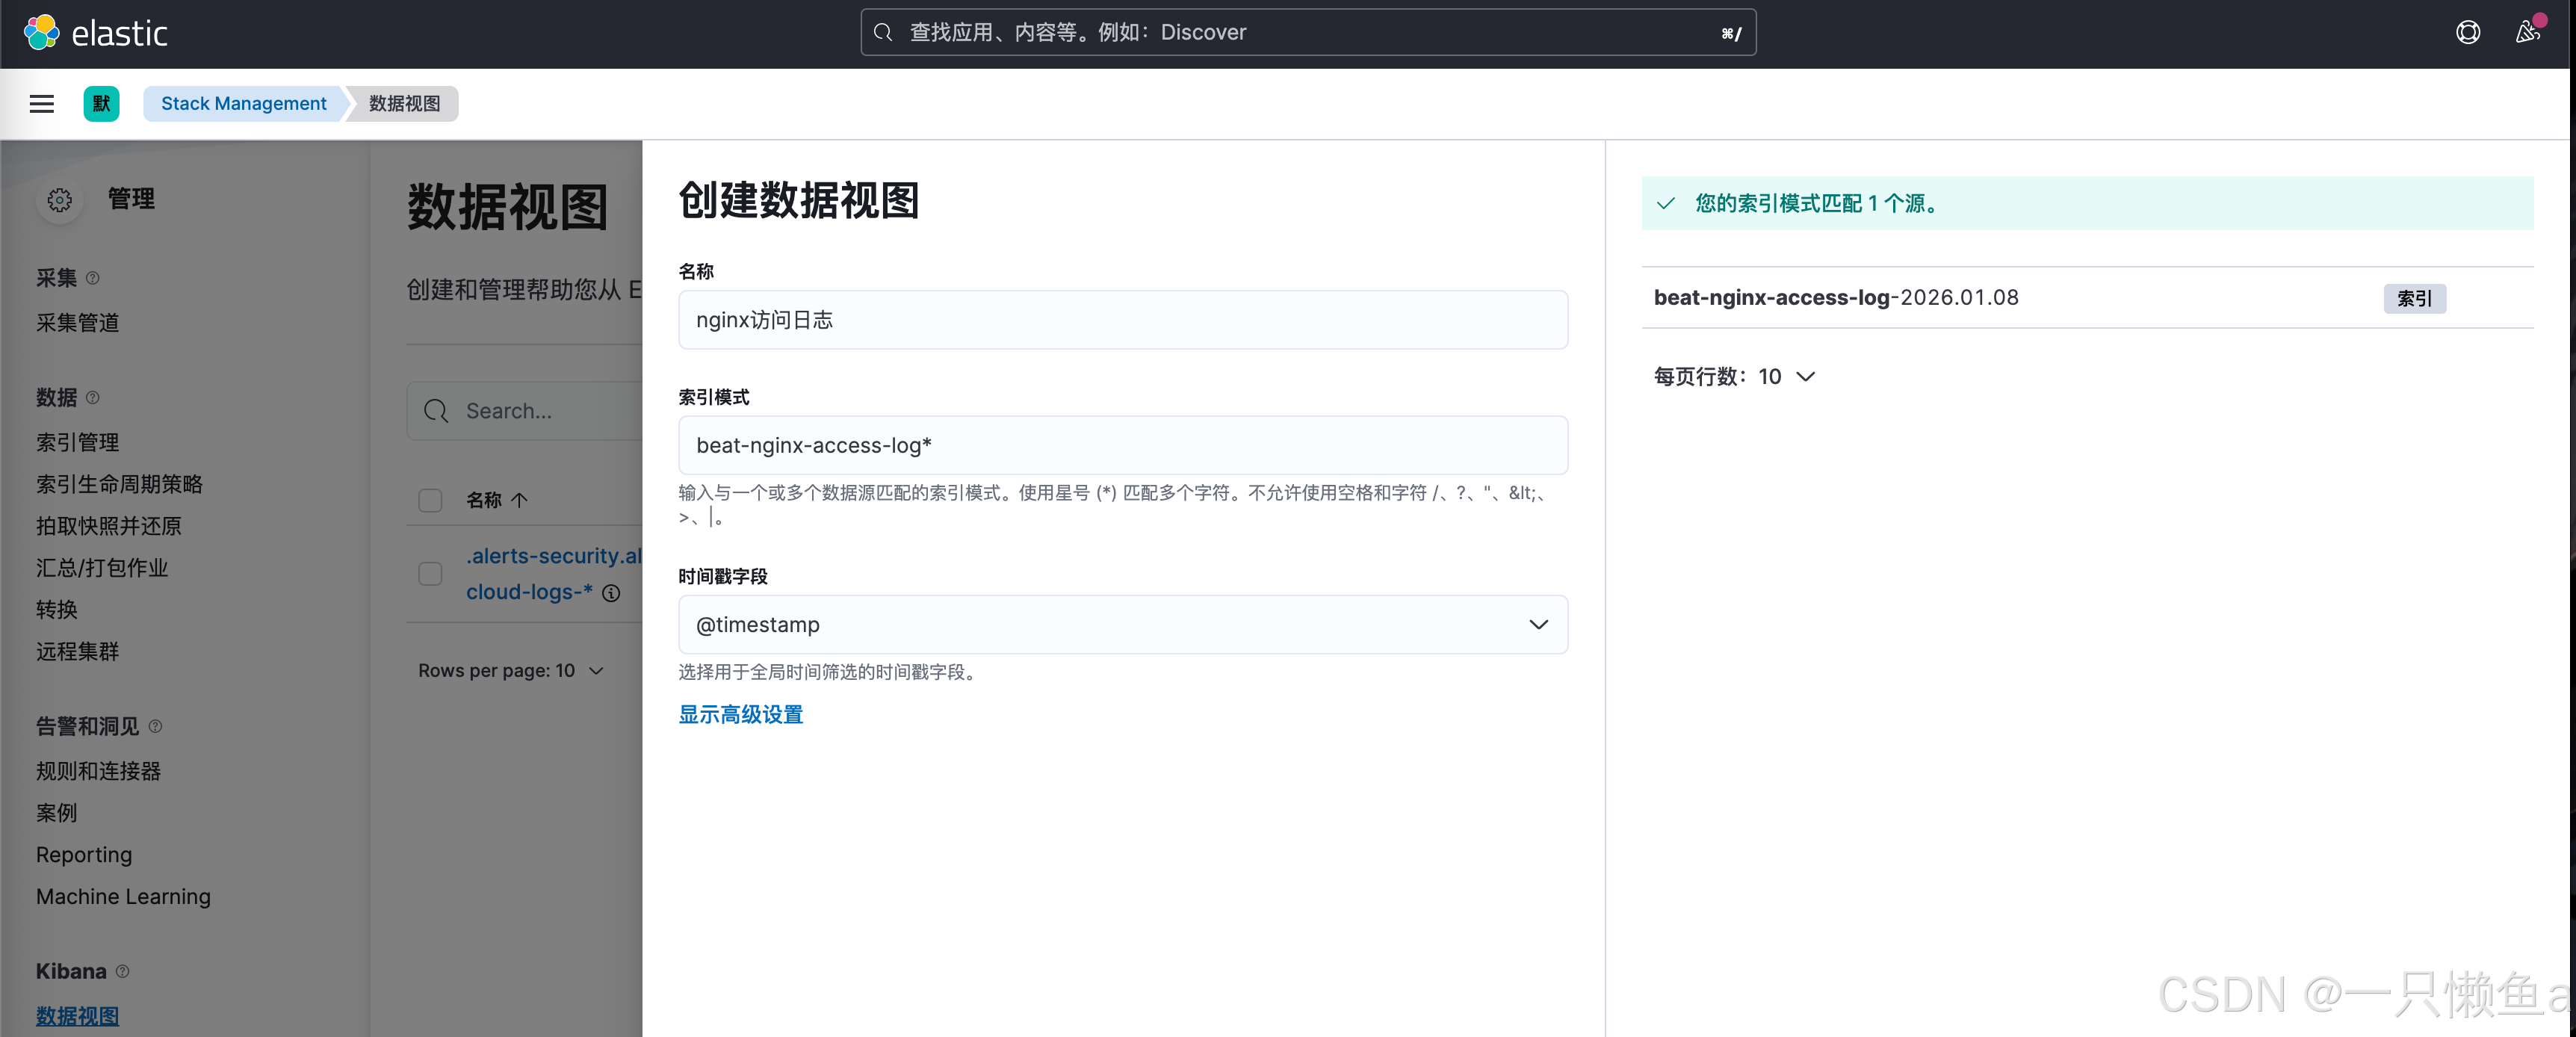Open the help menu lifebuoy icon
This screenshot has width=2576, height=1037.
tap(2467, 33)
